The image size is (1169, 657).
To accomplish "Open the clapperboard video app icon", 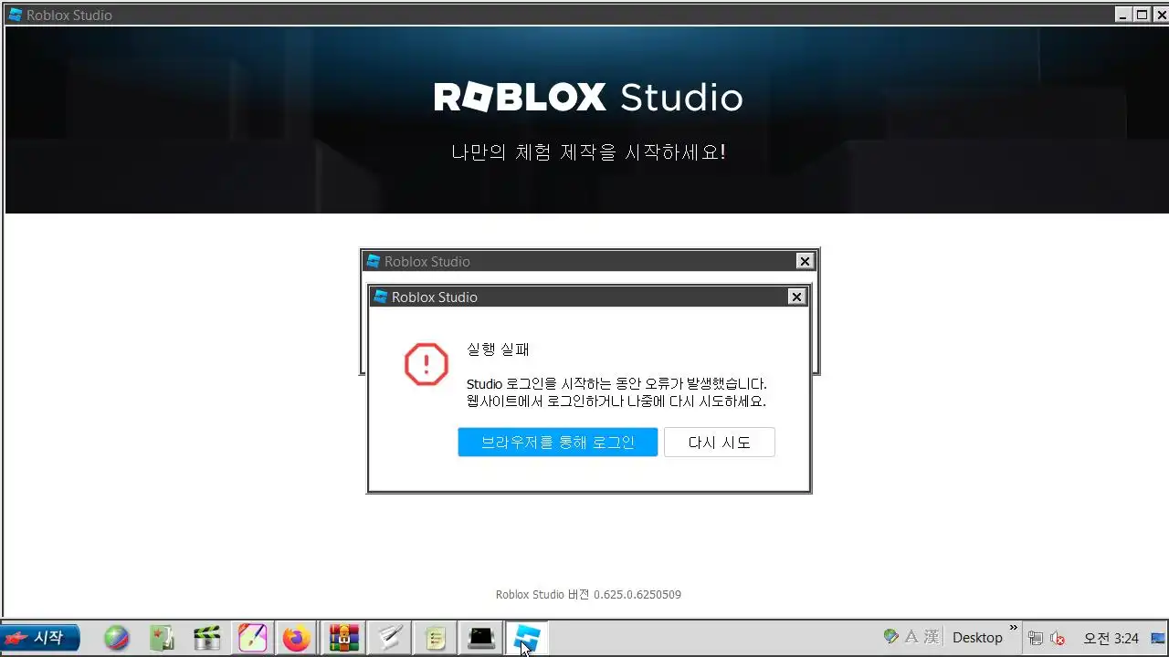I will pyautogui.click(x=207, y=638).
